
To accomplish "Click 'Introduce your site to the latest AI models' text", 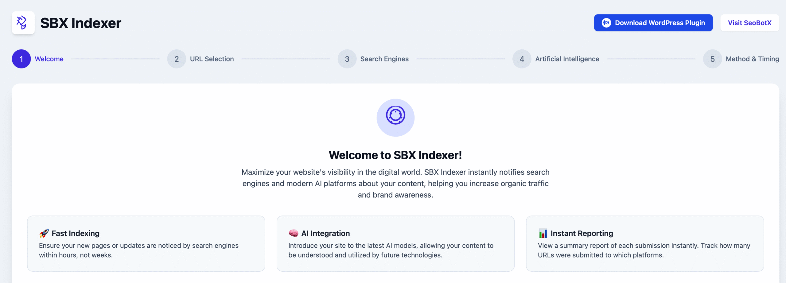I will point(391,250).
